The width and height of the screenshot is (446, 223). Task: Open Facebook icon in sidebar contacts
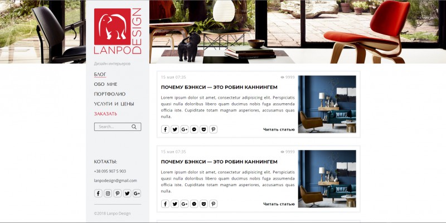coord(98,193)
